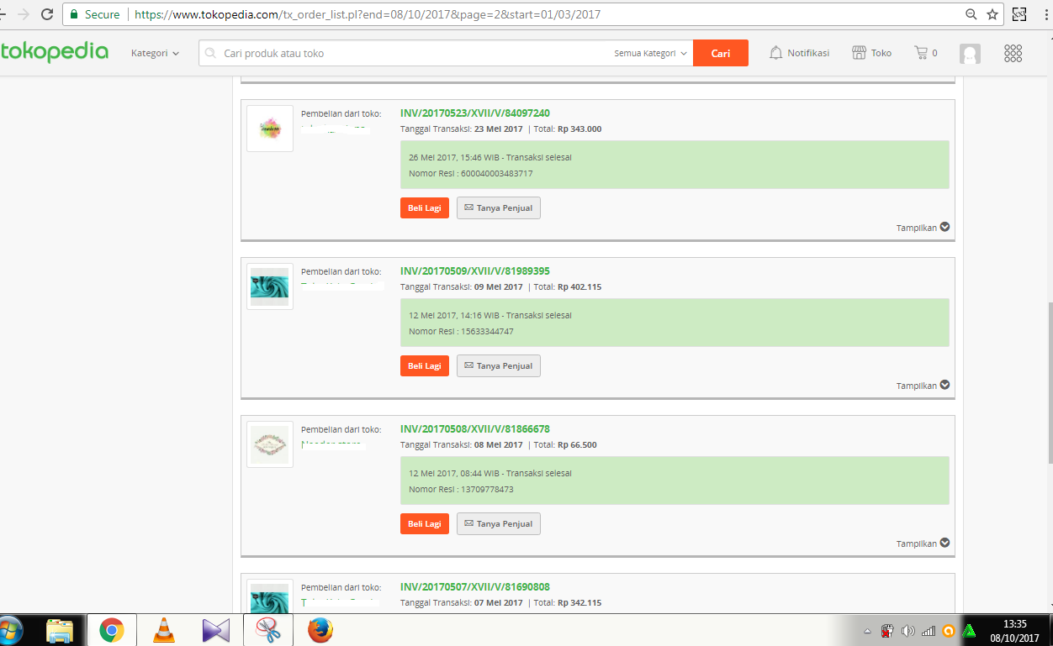Screen dimensions: 1053x646
Task: Open the user profile avatar
Action: (x=971, y=54)
